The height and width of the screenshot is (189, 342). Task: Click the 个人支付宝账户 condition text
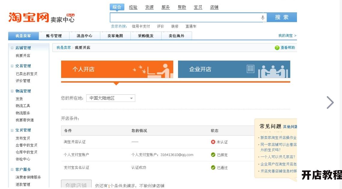coord(76,155)
